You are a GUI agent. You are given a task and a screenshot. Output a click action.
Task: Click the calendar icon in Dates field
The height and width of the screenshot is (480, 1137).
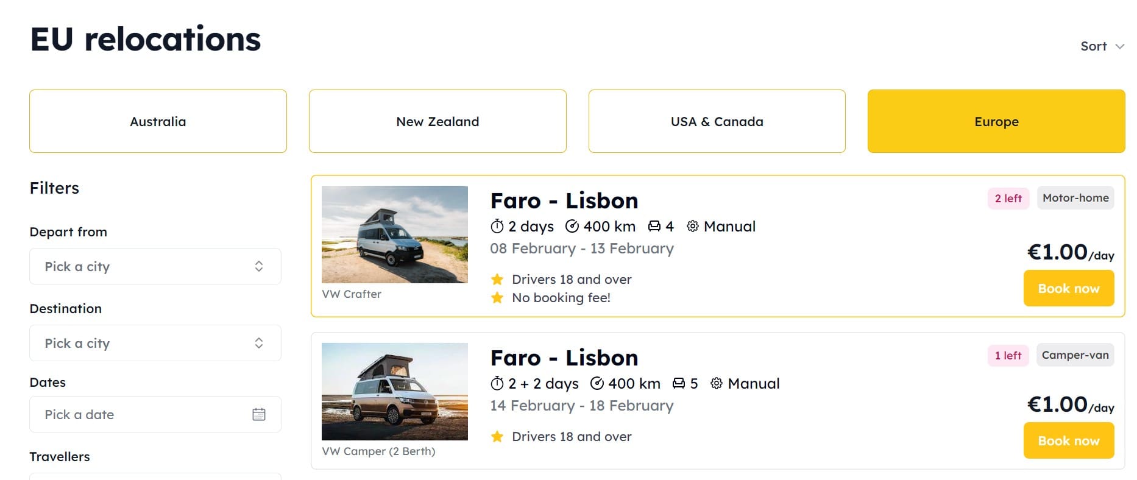(259, 414)
